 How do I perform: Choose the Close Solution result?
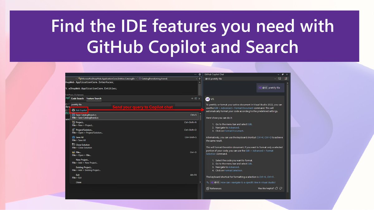134,146
